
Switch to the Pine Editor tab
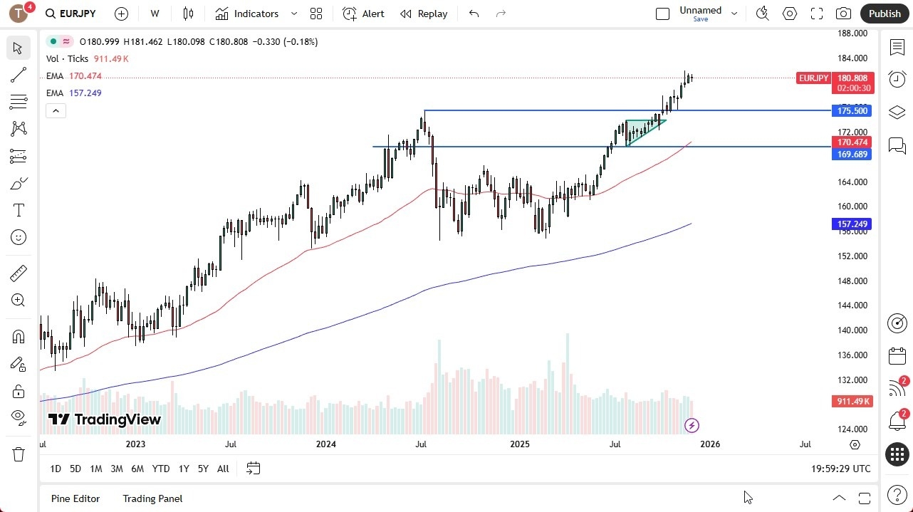tap(75, 498)
